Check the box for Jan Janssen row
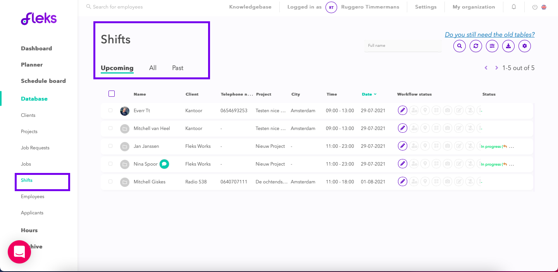Image resolution: width=558 pixels, height=272 pixels. point(110,146)
